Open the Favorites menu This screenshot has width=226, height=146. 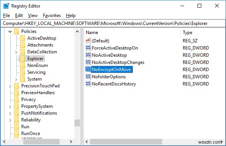click(x=52, y=16)
